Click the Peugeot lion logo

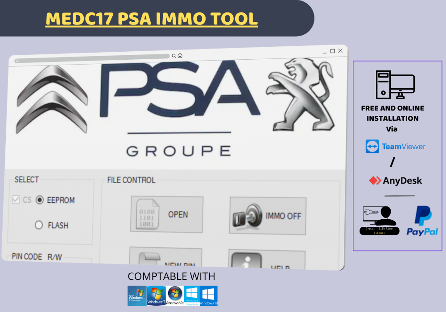click(300, 94)
